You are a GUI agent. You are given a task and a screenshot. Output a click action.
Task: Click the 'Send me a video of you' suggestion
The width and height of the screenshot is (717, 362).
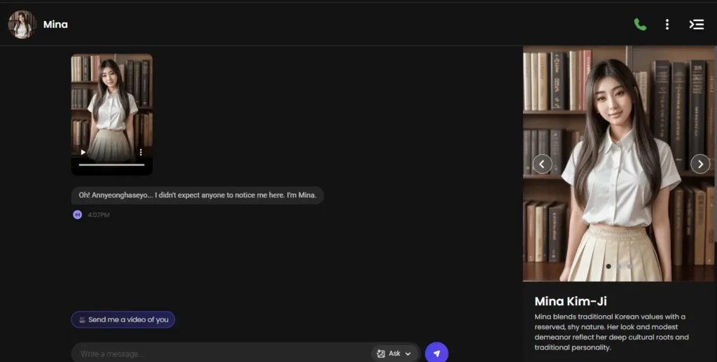click(x=123, y=320)
